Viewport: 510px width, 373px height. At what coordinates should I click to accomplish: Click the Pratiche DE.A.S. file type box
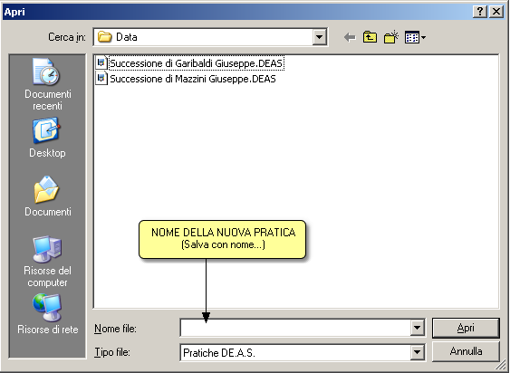click(295, 352)
